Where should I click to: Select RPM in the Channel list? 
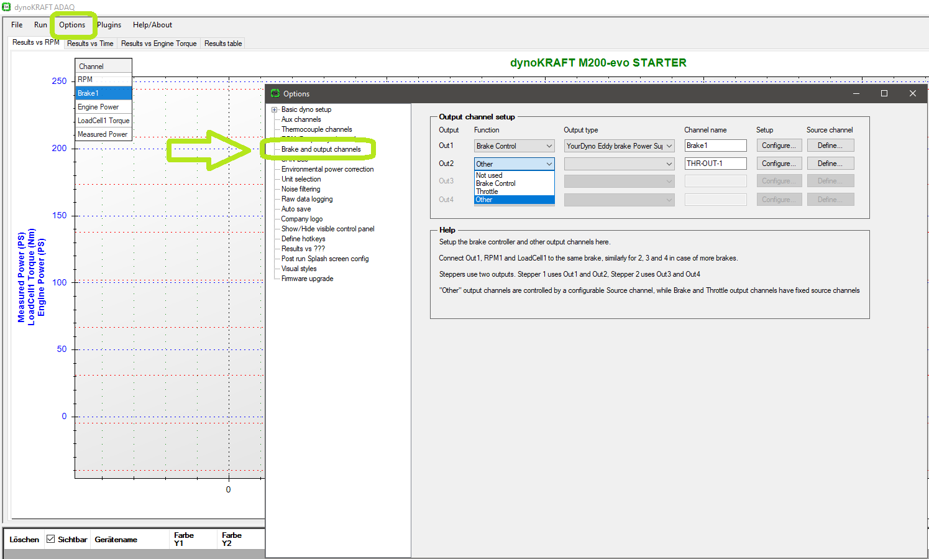pyautogui.click(x=104, y=80)
